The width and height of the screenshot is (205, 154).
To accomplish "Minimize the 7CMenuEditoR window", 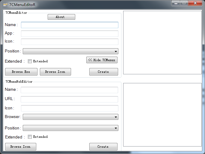I will [176, 3].
